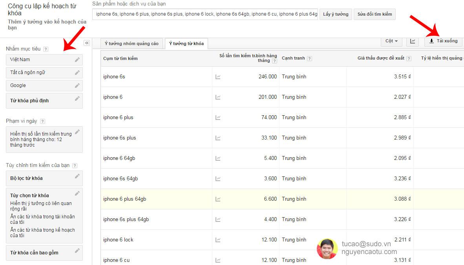Click help icon beside Nhắm mục tiêu
This screenshot has height=265, width=464.
click(46, 49)
